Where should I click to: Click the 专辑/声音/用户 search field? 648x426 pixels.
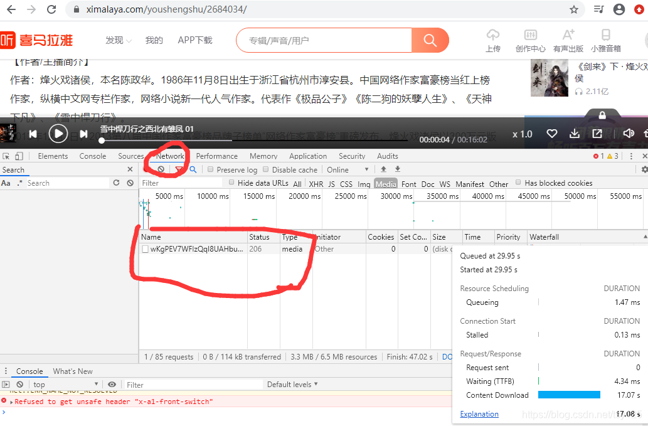point(324,41)
